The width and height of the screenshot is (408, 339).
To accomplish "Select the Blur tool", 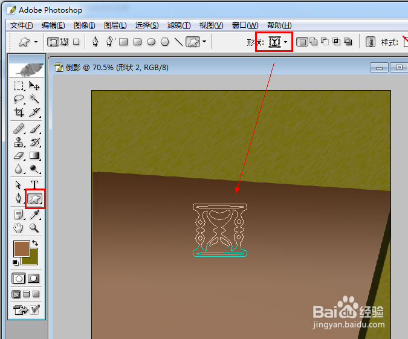I will [19, 169].
